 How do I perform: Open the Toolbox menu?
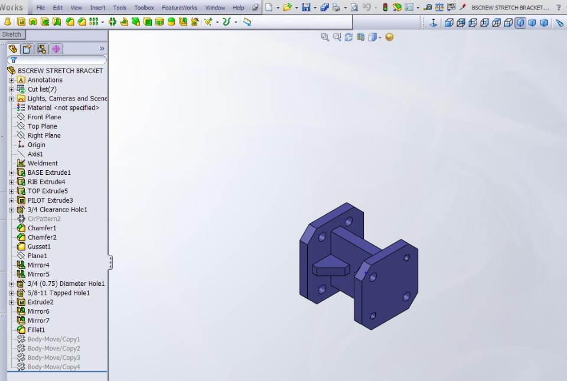coord(144,8)
